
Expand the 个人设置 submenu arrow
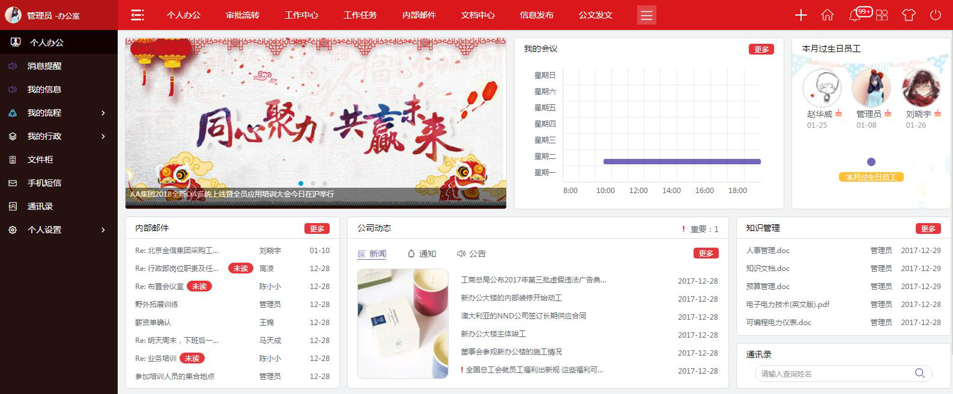pos(103,230)
